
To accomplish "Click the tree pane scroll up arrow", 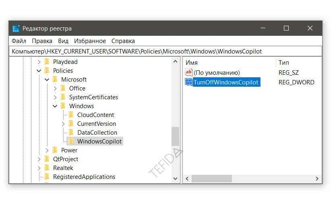I will [175, 61].
